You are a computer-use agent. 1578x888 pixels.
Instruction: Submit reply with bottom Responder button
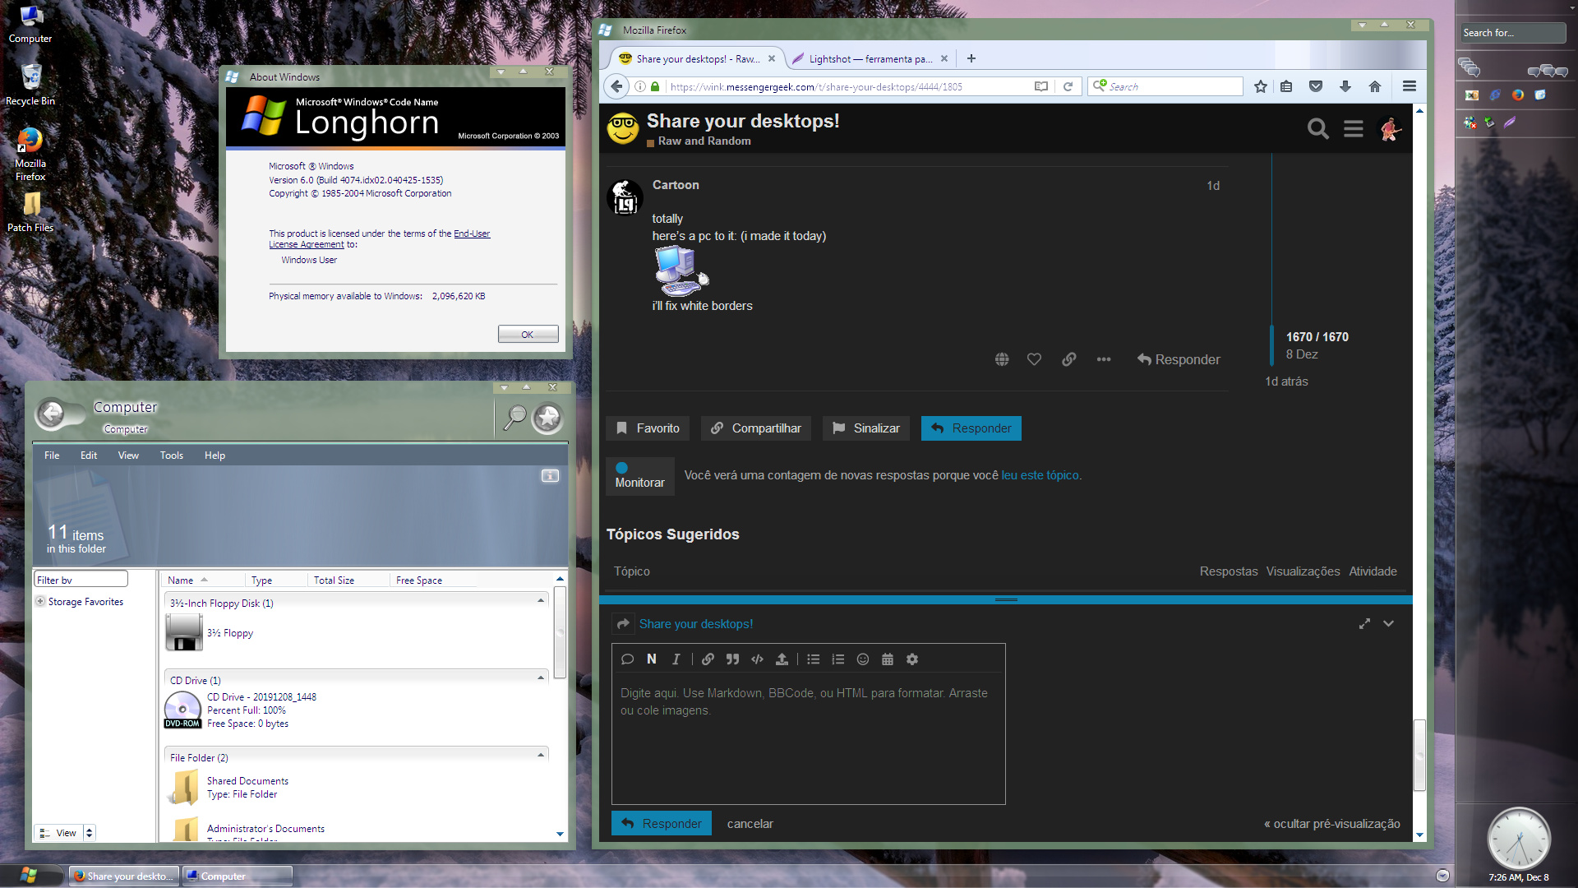pos(662,823)
